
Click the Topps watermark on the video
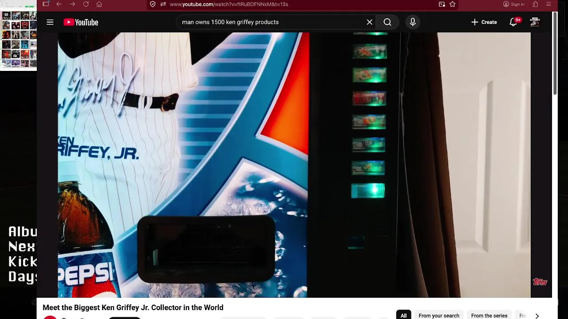540,282
